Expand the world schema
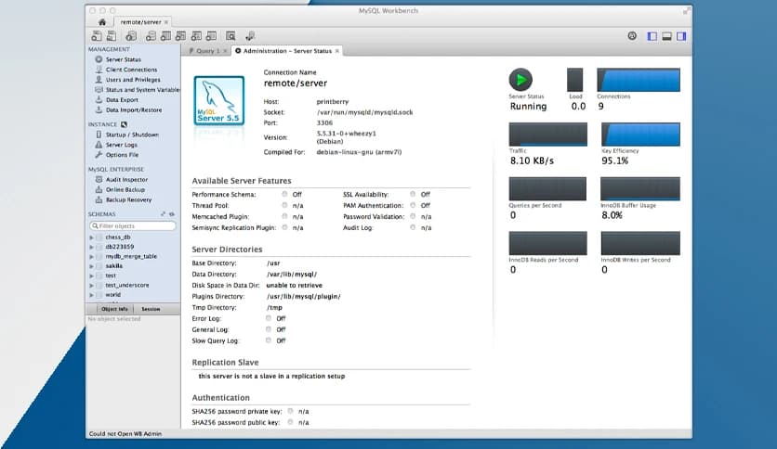Viewport: 777px width, 449px height. coord(91,295)
